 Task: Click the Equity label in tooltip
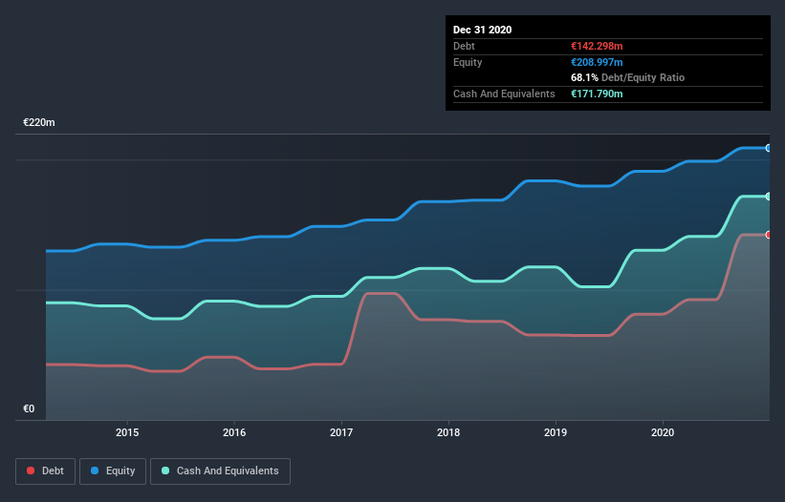[x=468, y=62]
